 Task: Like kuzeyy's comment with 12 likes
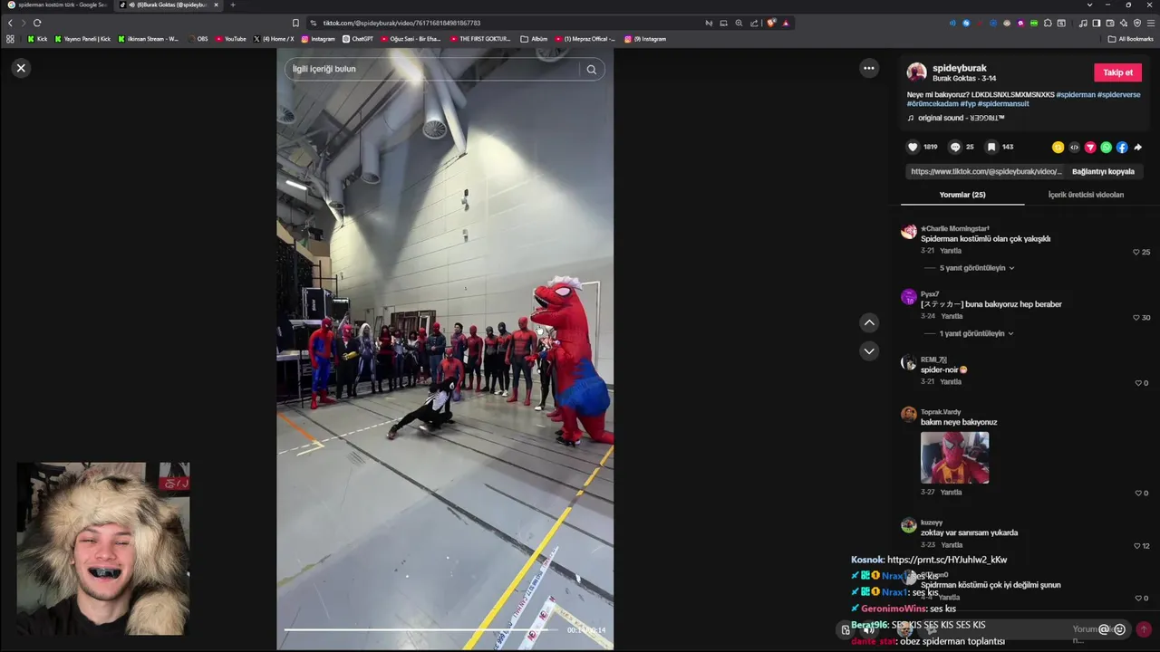coord(1136,546)
